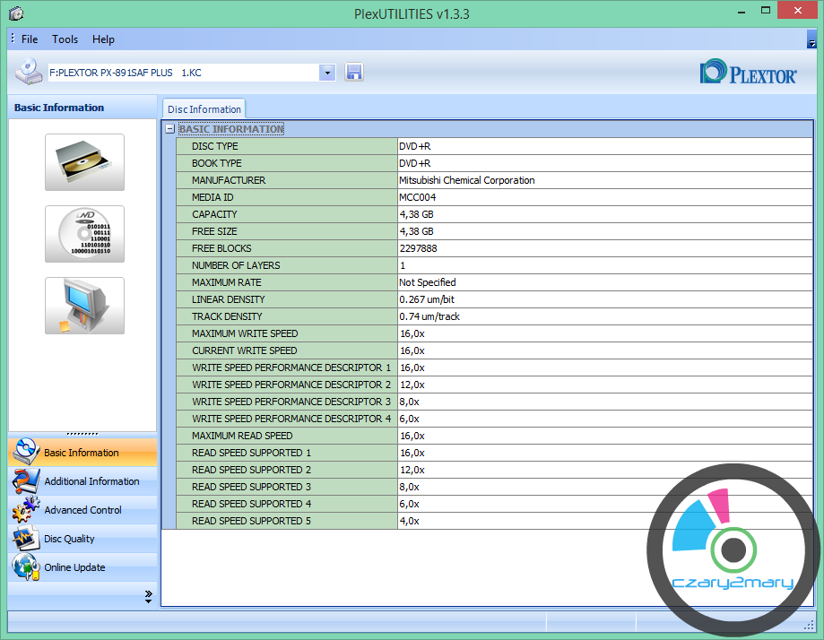This screenshot has height=640, width=824.
Task: Click the app icon in title bar
Action: pos(16,13)
